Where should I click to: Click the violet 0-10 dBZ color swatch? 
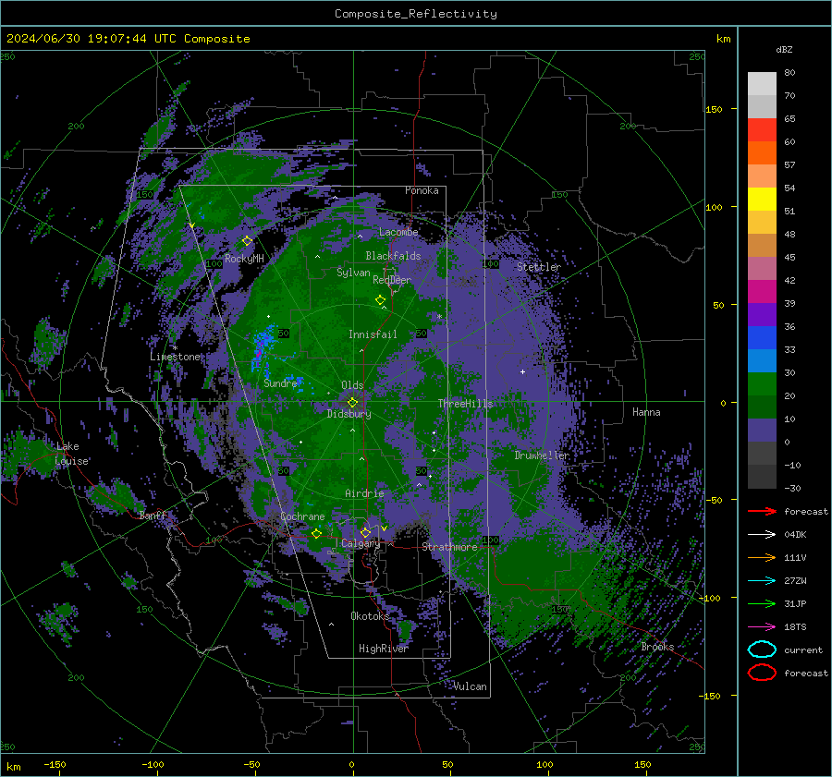(762, 431)
